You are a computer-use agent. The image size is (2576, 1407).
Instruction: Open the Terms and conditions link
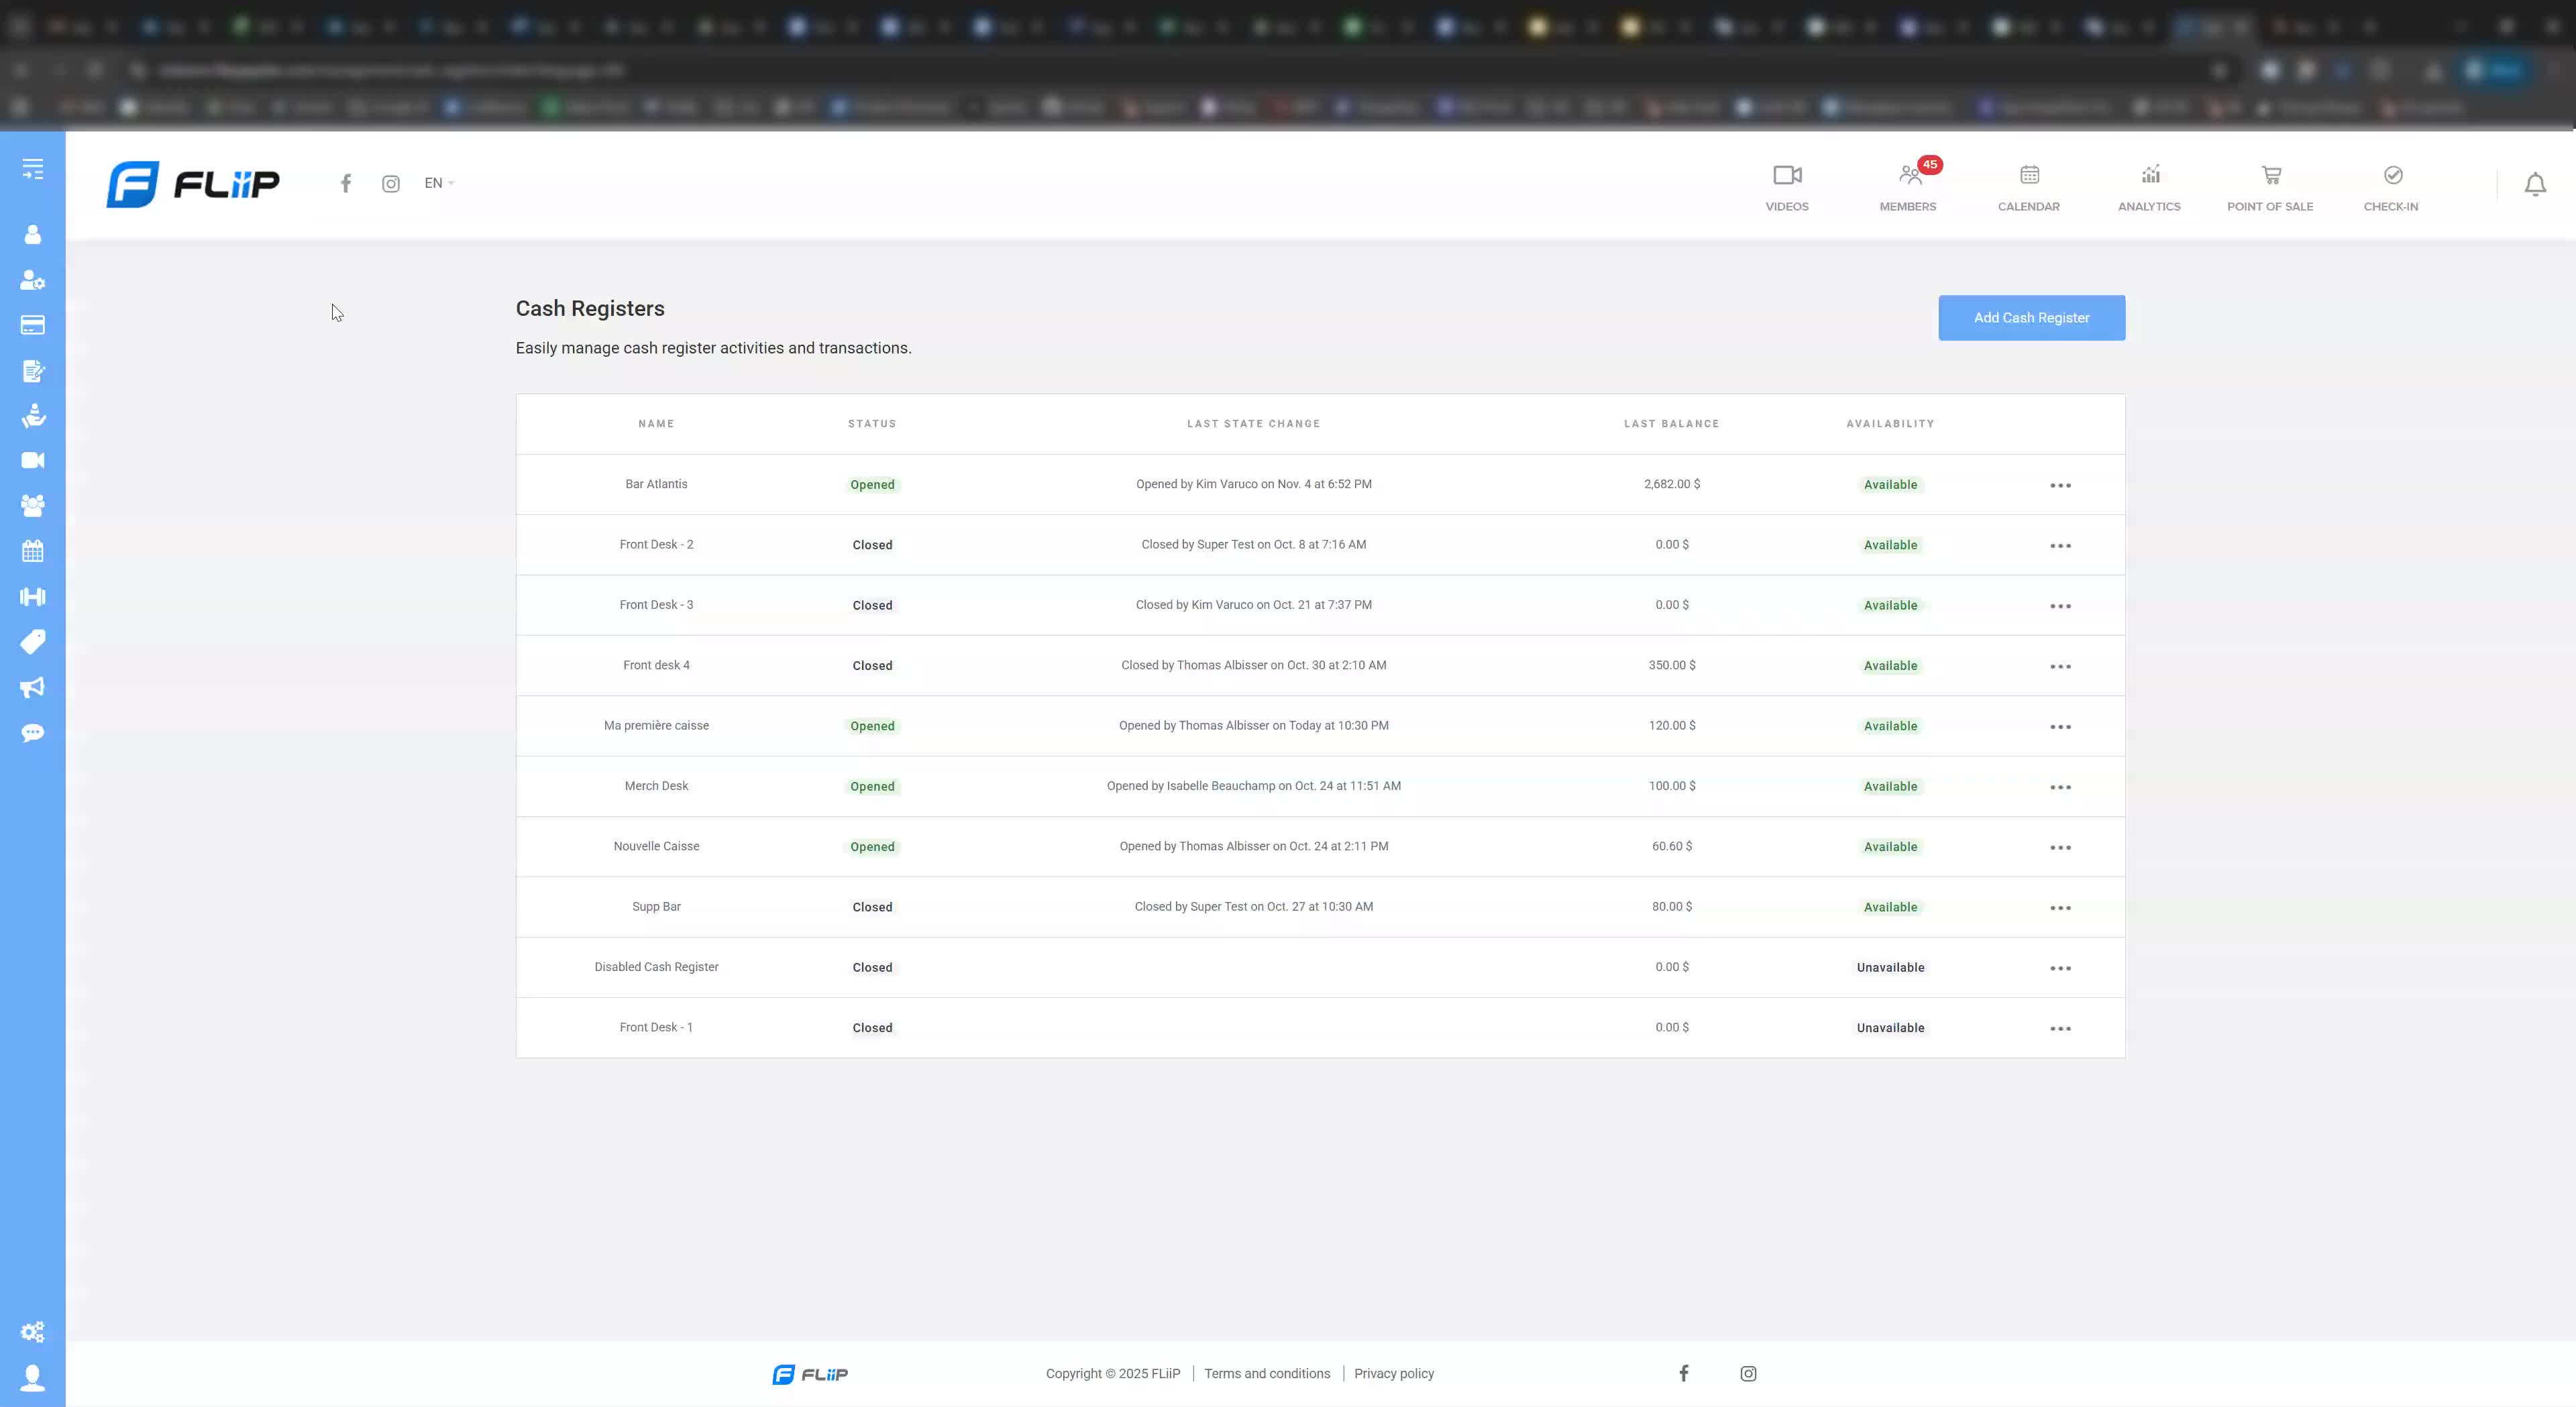[1267, 1374]
